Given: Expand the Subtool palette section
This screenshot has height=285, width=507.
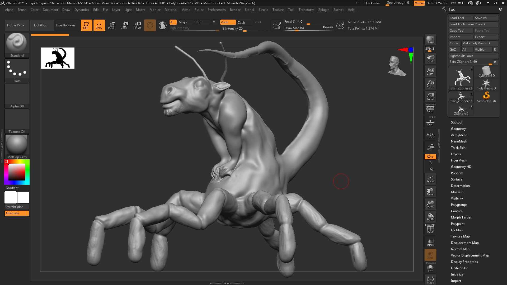Looking at the screenshot, I should 456,122.
